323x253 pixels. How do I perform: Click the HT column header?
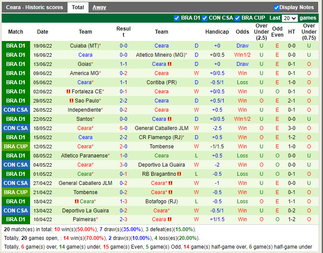click(x=291, y=32)
